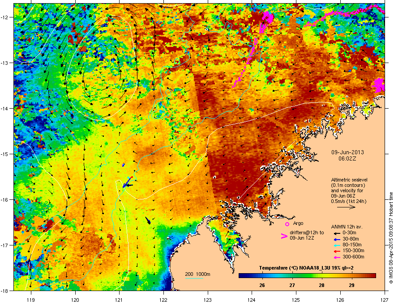394x304 pixels.
Task: Click longitude axis label 122
Action: coord(163,300)
